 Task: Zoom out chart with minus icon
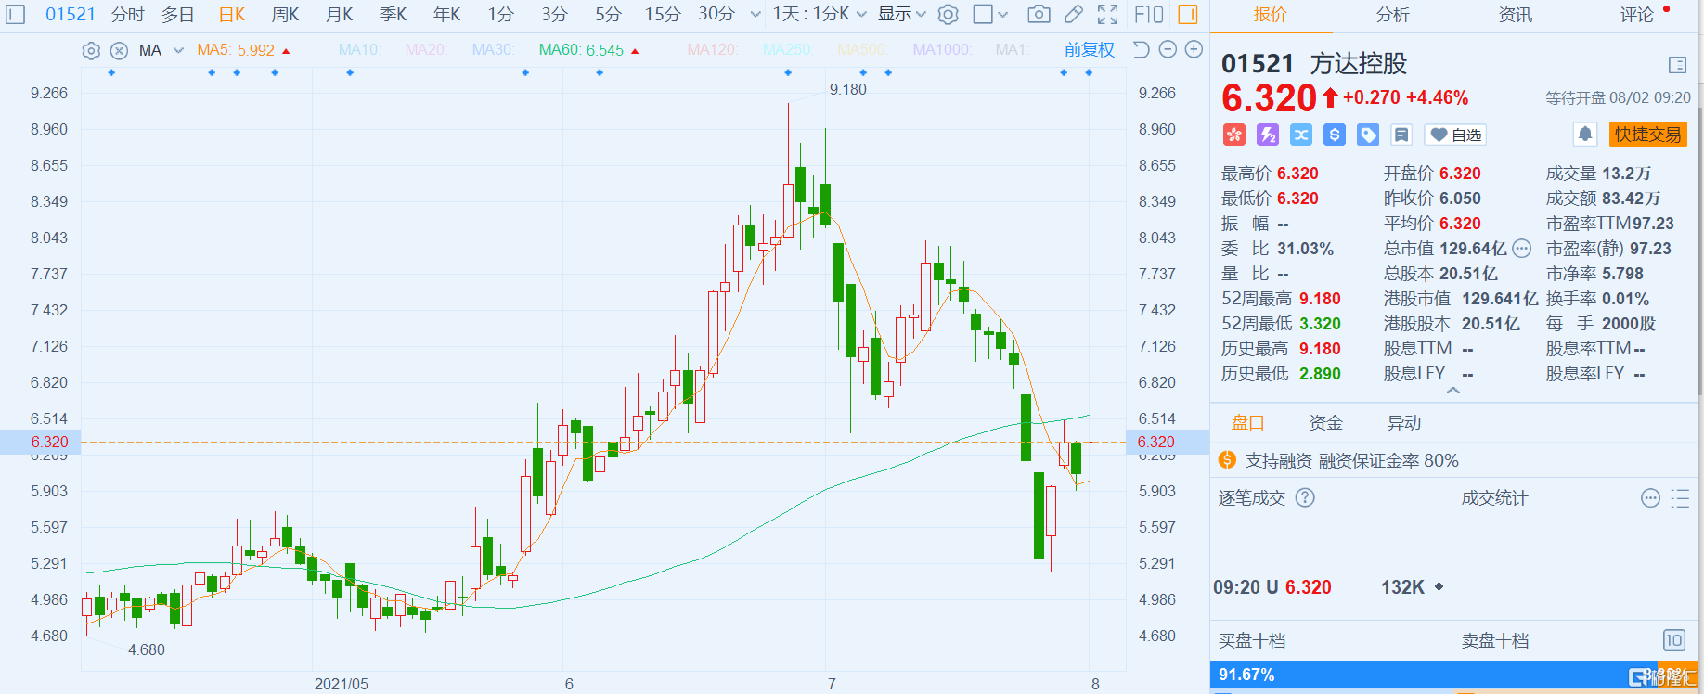coord(1168,50)
